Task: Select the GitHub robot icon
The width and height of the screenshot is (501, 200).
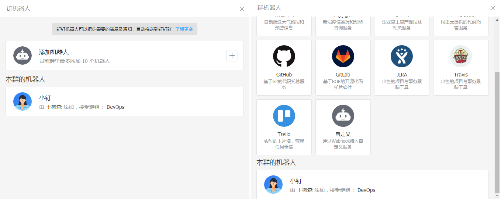Action: click(284, 56)
